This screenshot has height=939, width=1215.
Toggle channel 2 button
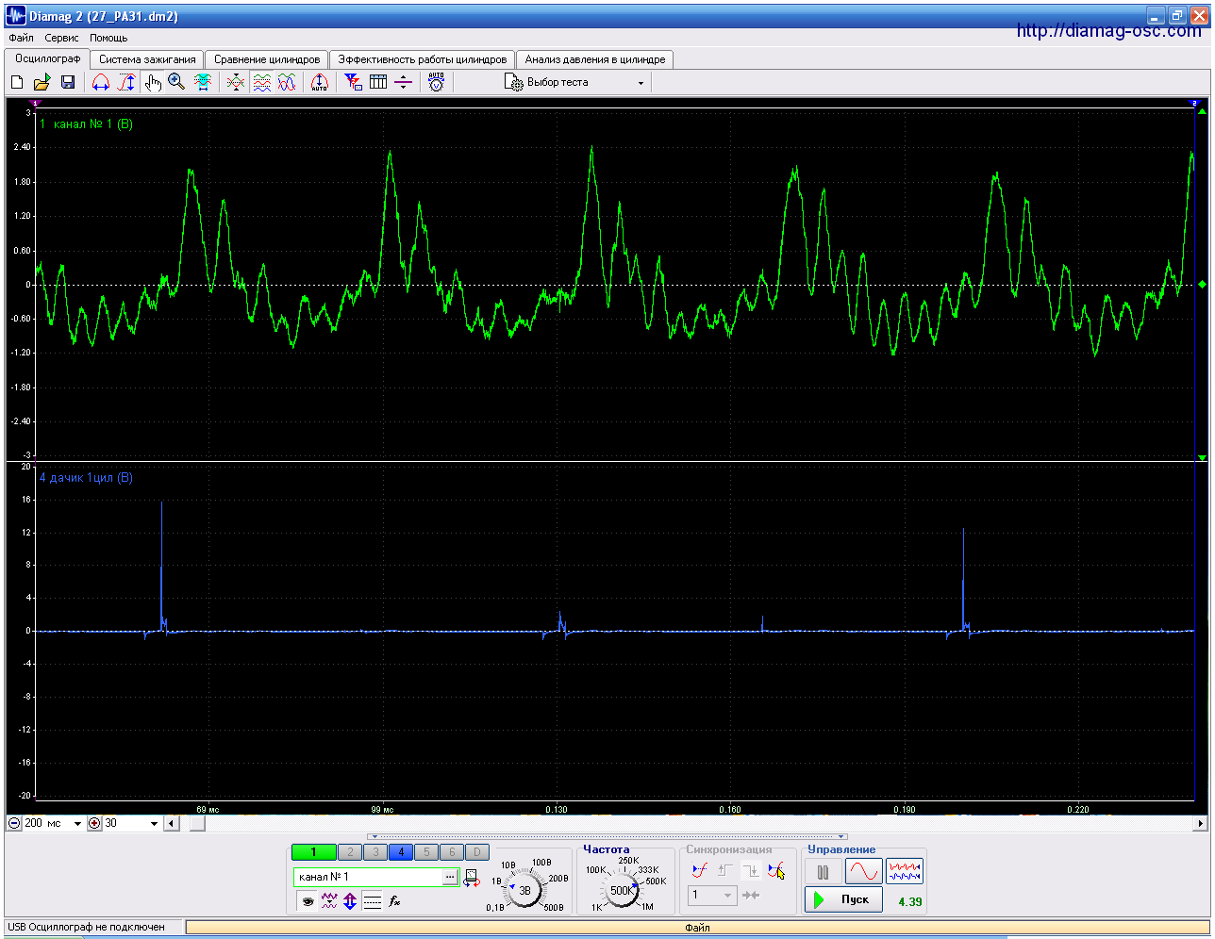[x=350, y=852]
